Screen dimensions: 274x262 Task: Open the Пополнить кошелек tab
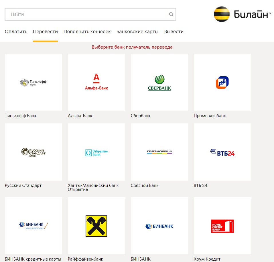pyautogui.click(x=87, y=32)
